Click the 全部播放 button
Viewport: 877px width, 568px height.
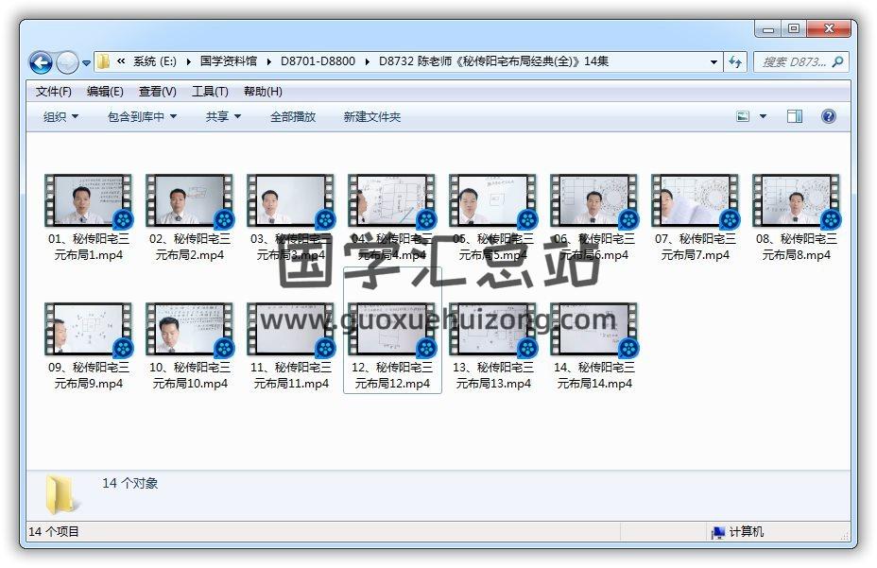pyautogui.click(x=293, y=116)
